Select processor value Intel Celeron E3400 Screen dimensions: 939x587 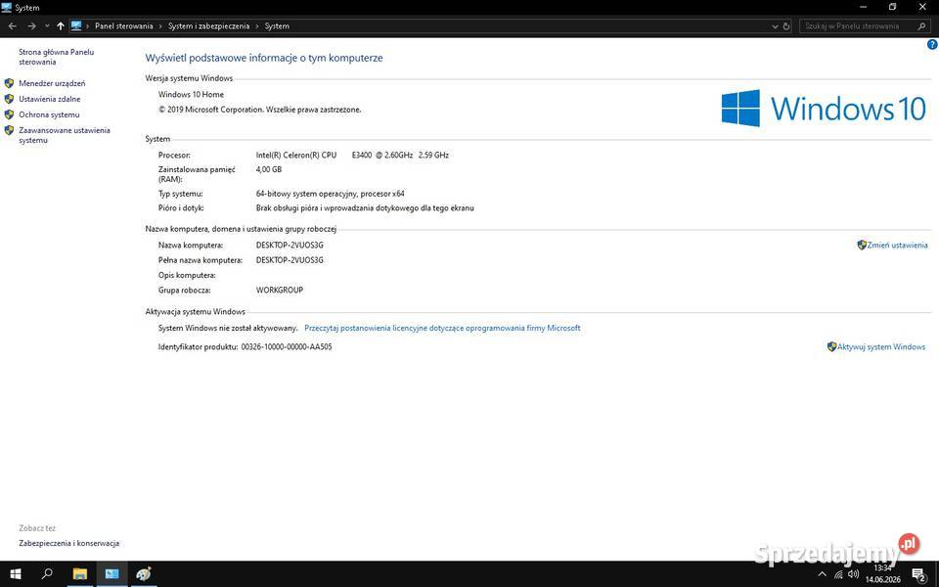click(352, 156)
